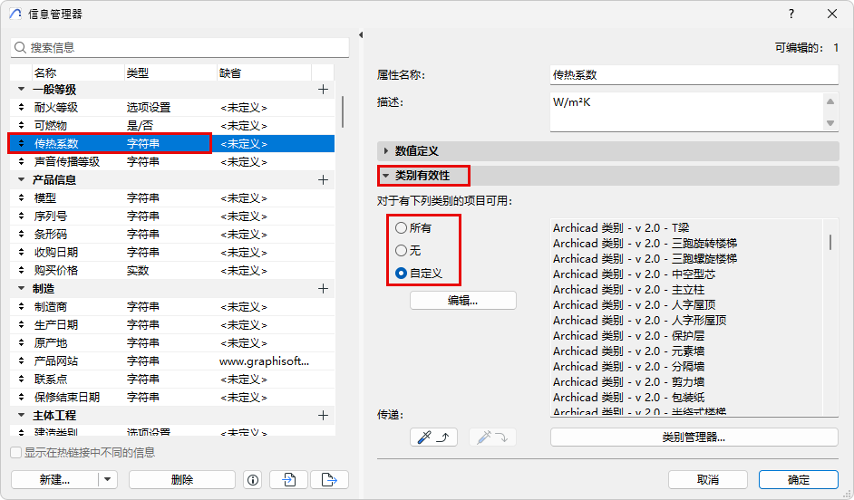
Task: Click the www.graphisoft... default value cell
Action: coord(265,361)
